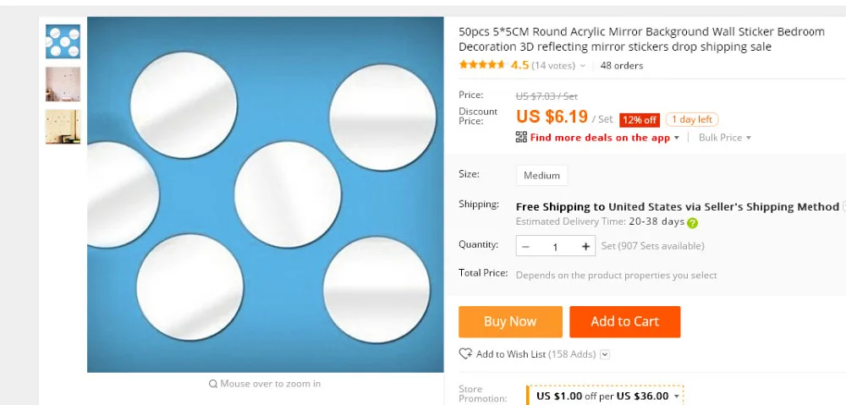Select the blue mirror circles thumbnail
Image resolution: width=846 pixels, height=405 pixels.
pyautogui.click(x=63, y=41)
